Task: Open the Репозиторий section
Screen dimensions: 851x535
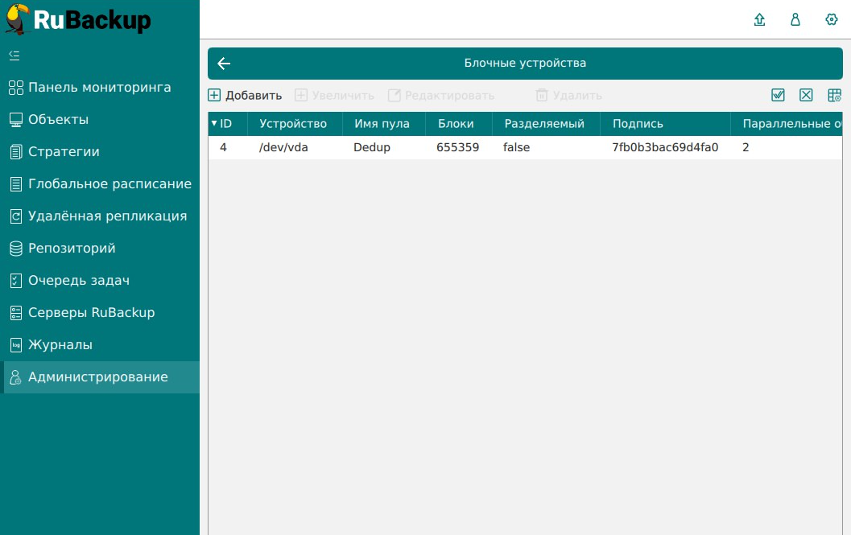Action: click(x=72, y=249)
